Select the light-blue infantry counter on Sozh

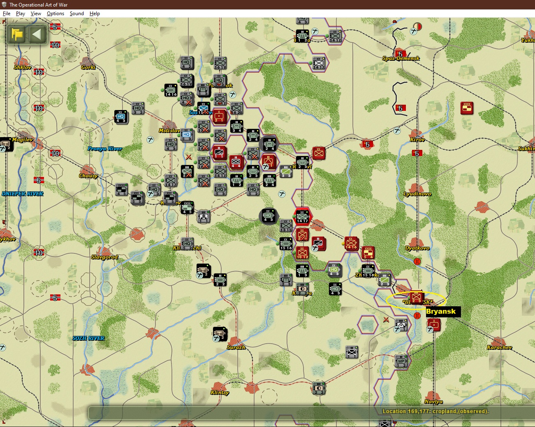tap(204, 108)
